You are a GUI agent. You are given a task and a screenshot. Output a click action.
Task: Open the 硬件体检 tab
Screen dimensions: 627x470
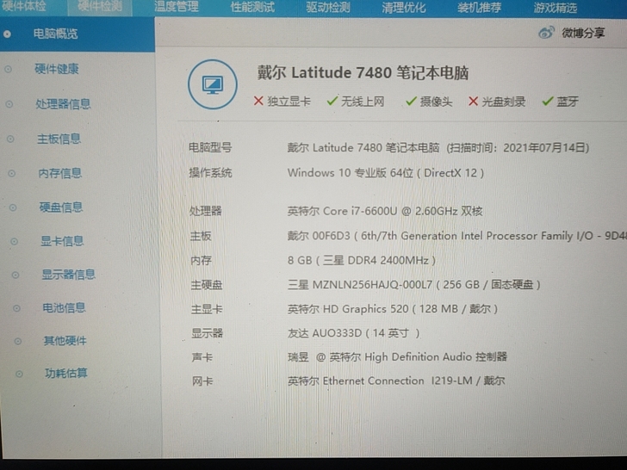click(24, 6)
